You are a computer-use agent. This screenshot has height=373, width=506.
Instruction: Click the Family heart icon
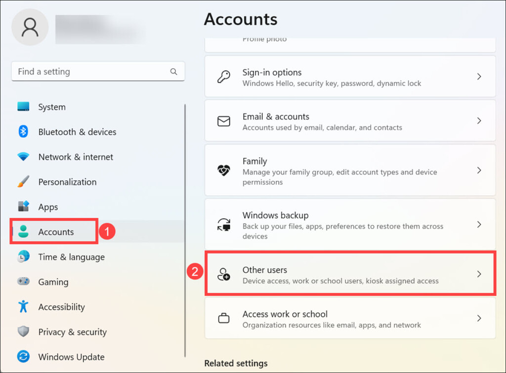point(224,171)
